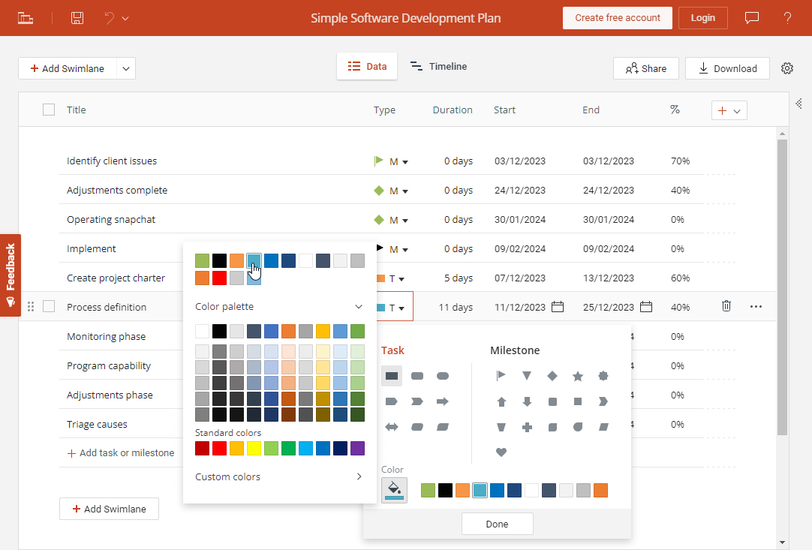
Task: Click the save icon in header
Action: tap(77, 18)
